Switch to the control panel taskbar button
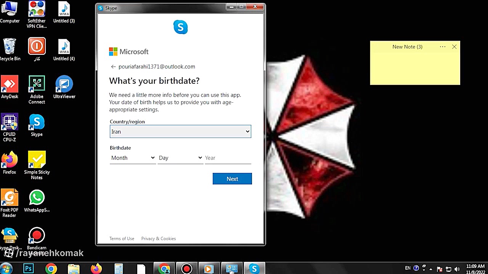This screenshot has height=274, width=488. pos(231,269)
